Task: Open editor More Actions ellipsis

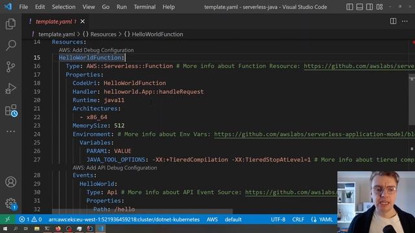Action: point(405,21)
